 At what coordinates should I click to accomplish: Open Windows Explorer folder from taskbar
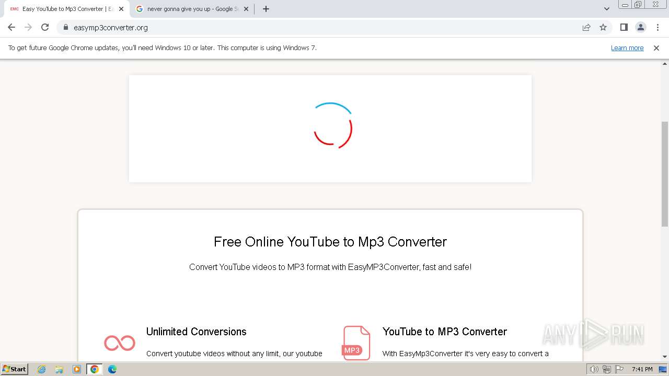(x=59, y=369)
